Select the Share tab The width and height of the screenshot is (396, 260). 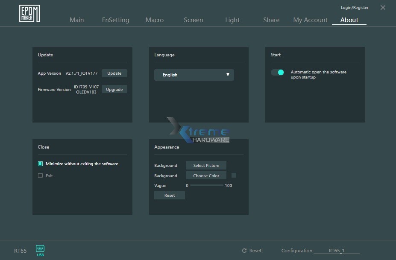[x=271, y=20]
